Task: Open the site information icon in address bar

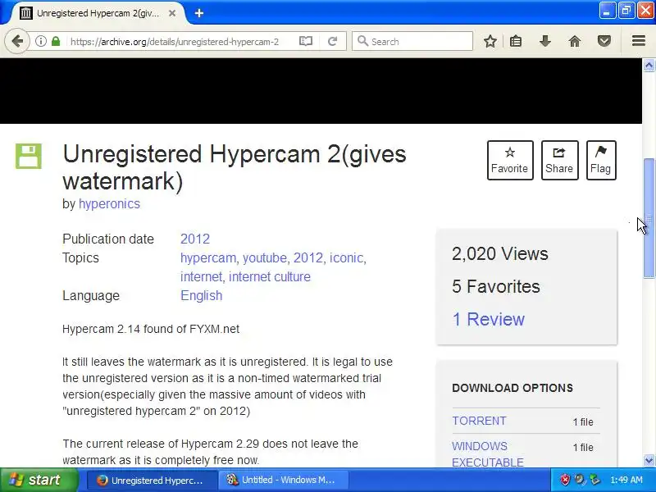Action: point(40,41)
